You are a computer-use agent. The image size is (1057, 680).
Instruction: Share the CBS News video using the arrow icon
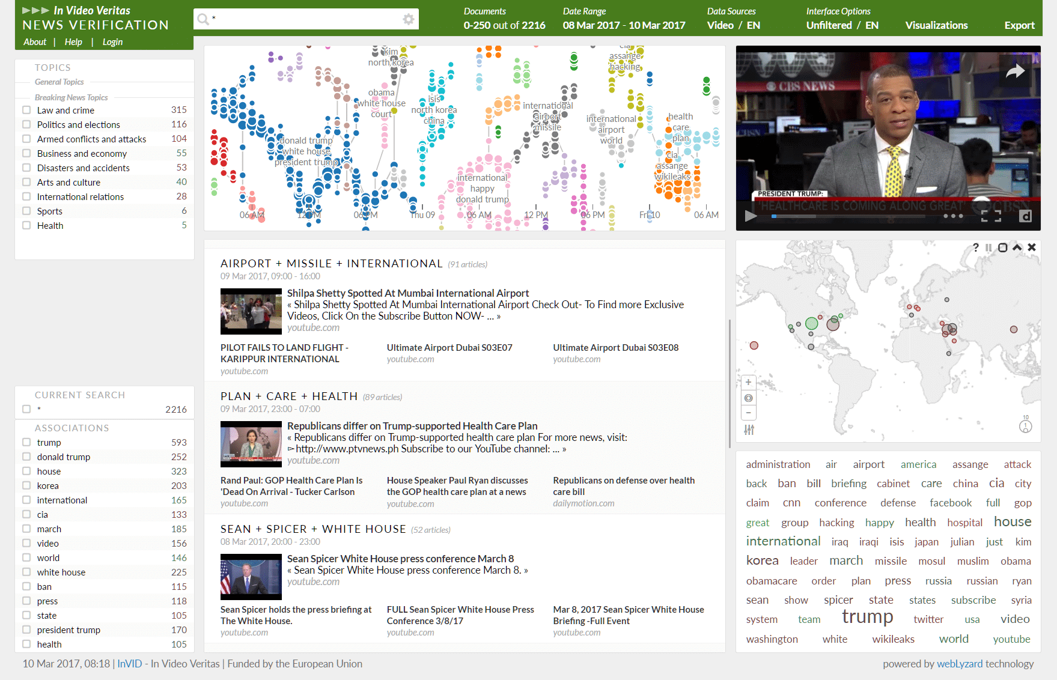pyautogui.click(x=1016, y=70)
